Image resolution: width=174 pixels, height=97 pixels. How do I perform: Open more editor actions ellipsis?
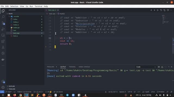pyautogui.click(x=171, y=10)
